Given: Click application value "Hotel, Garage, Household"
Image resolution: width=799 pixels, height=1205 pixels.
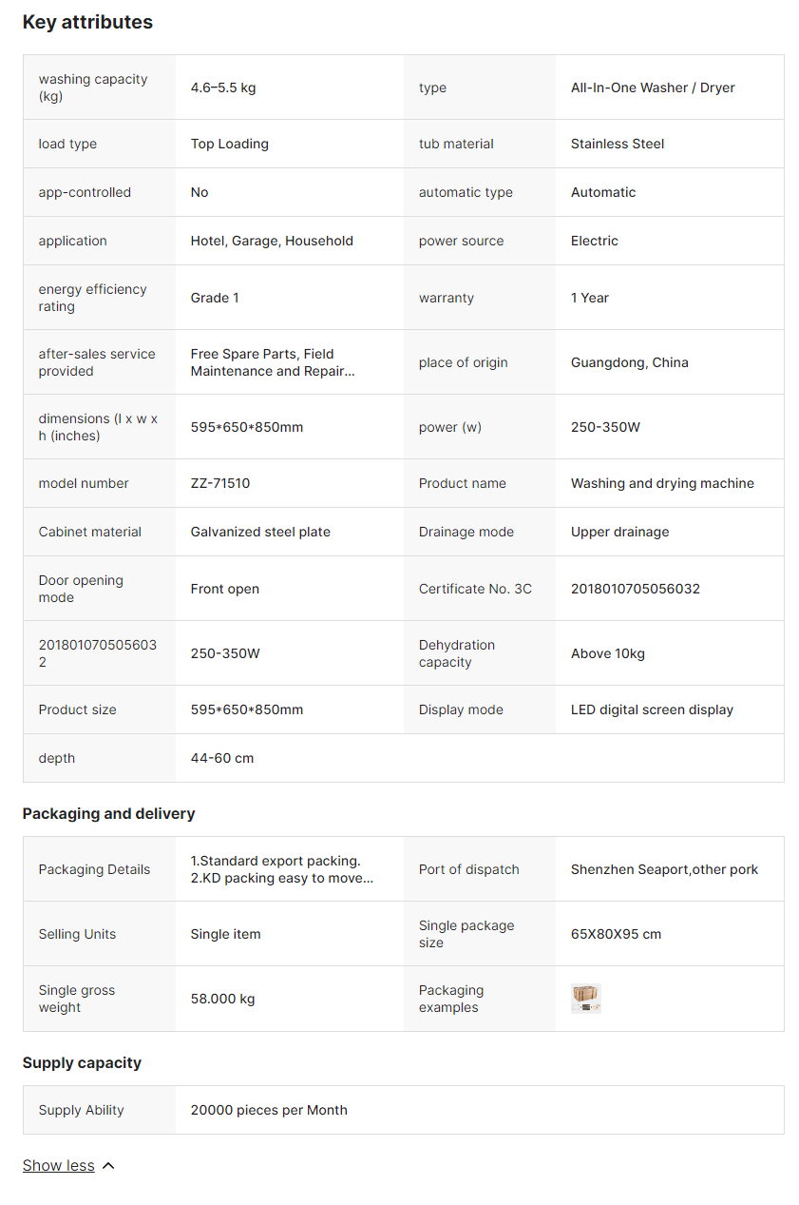Looking at the screenshot, I should (272, 241).
